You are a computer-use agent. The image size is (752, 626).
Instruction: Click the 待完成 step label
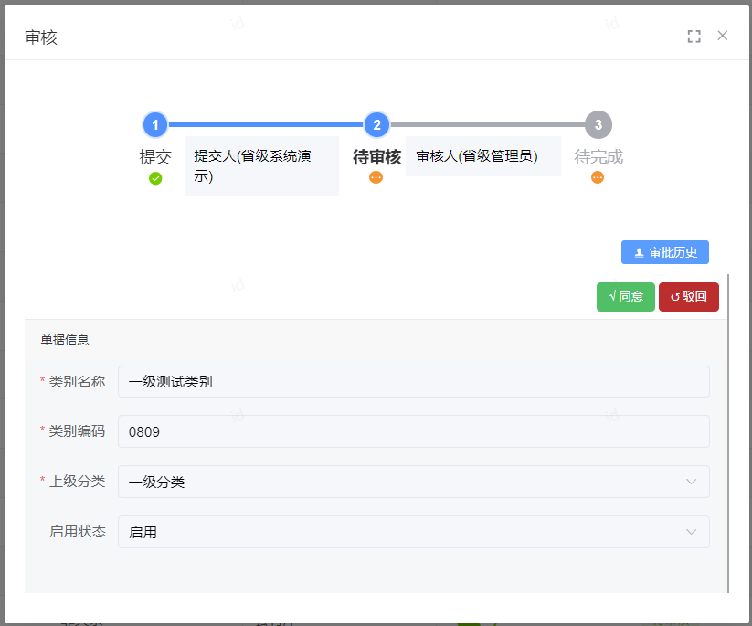coord(598,157)
